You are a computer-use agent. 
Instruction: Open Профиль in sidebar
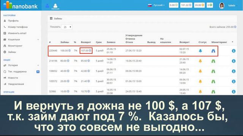click(13, 21)
